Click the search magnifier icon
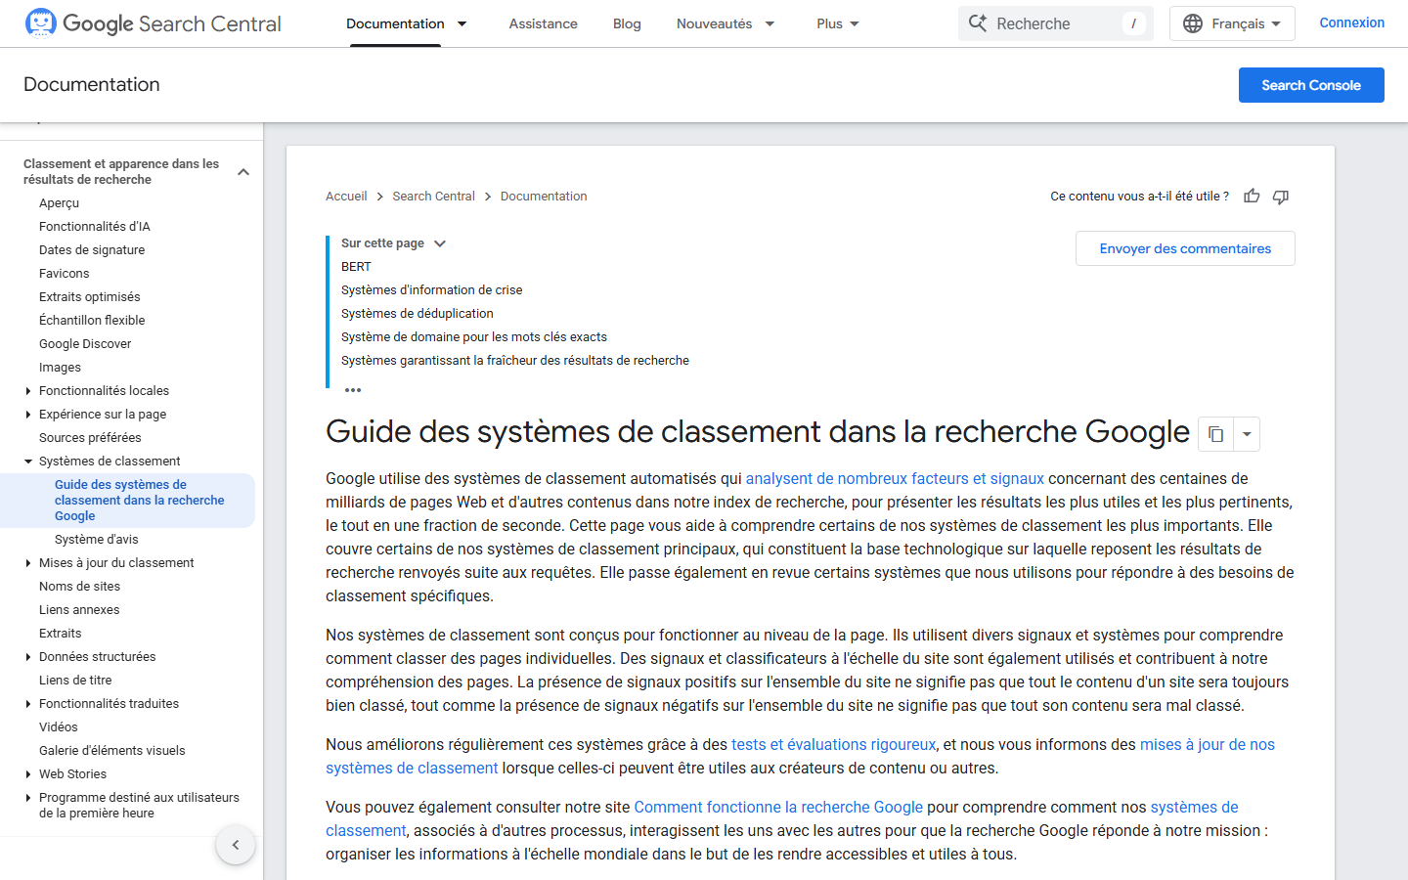The height and width of the screenshot is (880, 1408). (978, 22)
